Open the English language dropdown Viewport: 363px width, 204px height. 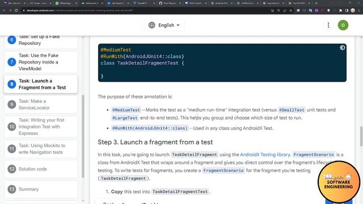coord(164,25)
